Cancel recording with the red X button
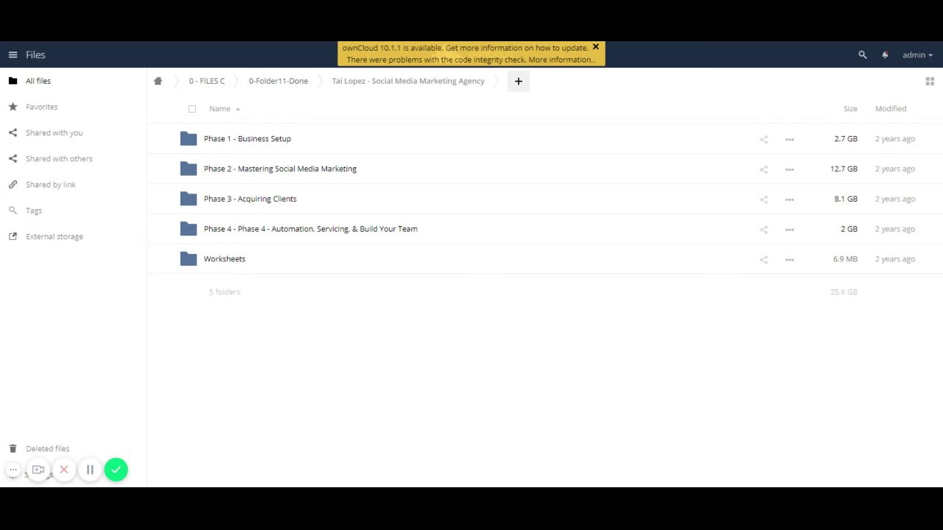 [64, 470]
